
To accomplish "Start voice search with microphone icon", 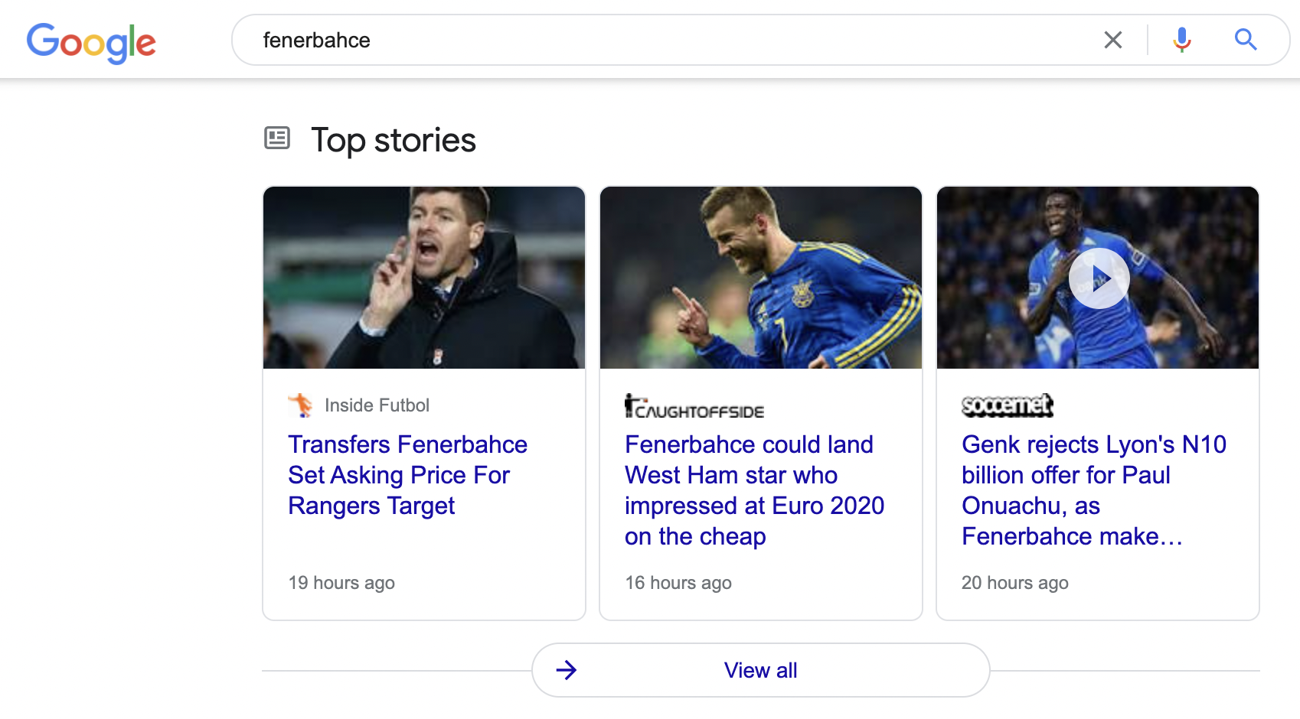I will (1181, 40).
